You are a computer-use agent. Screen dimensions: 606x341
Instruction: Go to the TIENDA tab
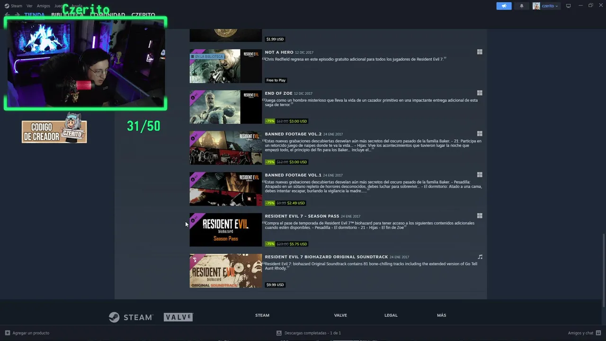[34, 15]
